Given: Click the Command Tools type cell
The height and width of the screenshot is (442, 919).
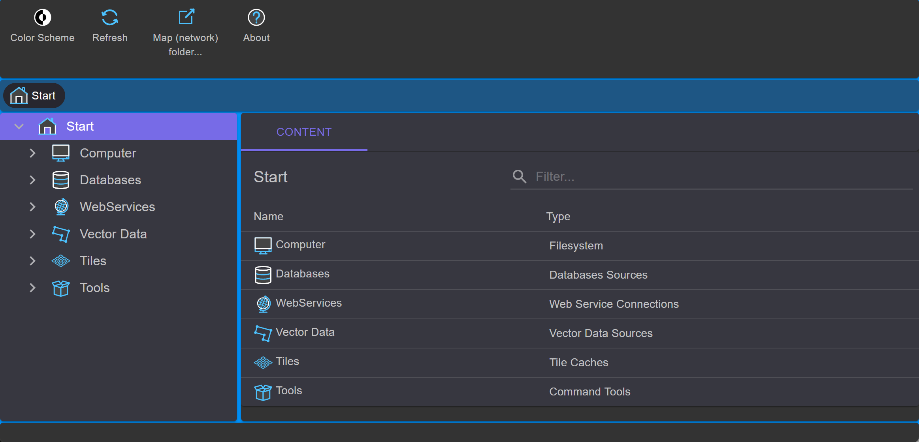Looking at the screenshot, I should click(590, 392).
